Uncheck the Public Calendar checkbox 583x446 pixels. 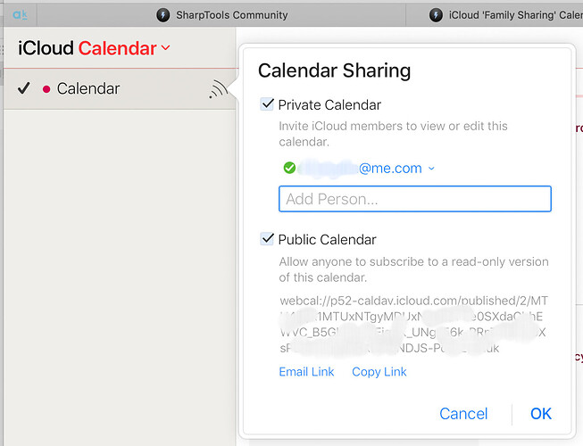click(x=267, y=239)
